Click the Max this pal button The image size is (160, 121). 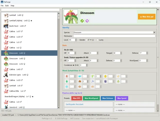click(147, 17)
